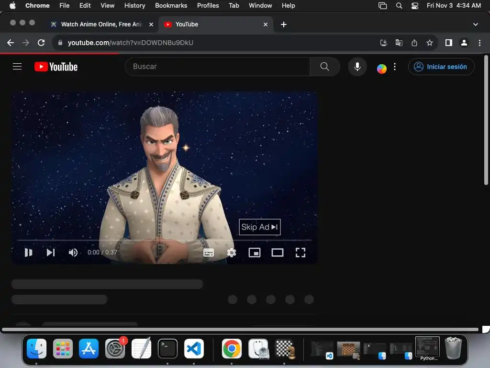Open Spotlight search in menu bar
490x368 pixels.
click(399, 5)
